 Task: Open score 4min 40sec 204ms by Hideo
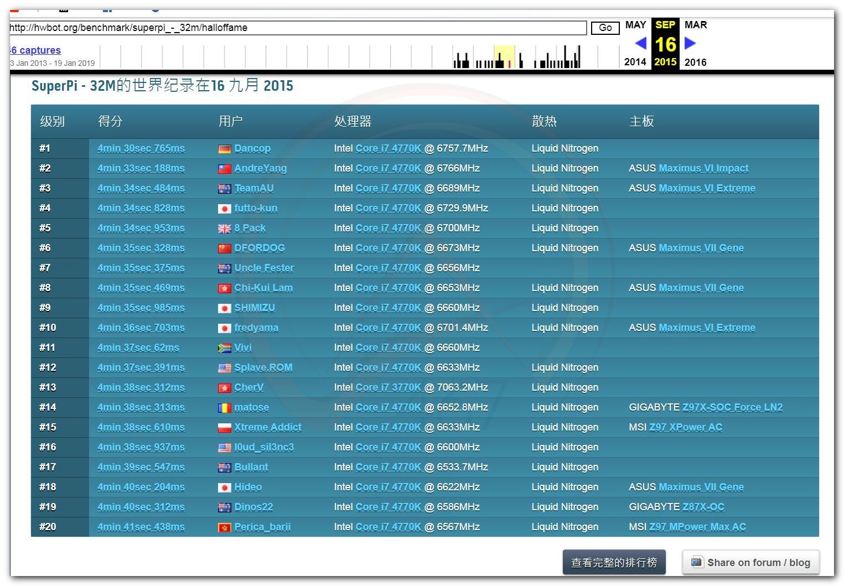click(x=141, y=487)
